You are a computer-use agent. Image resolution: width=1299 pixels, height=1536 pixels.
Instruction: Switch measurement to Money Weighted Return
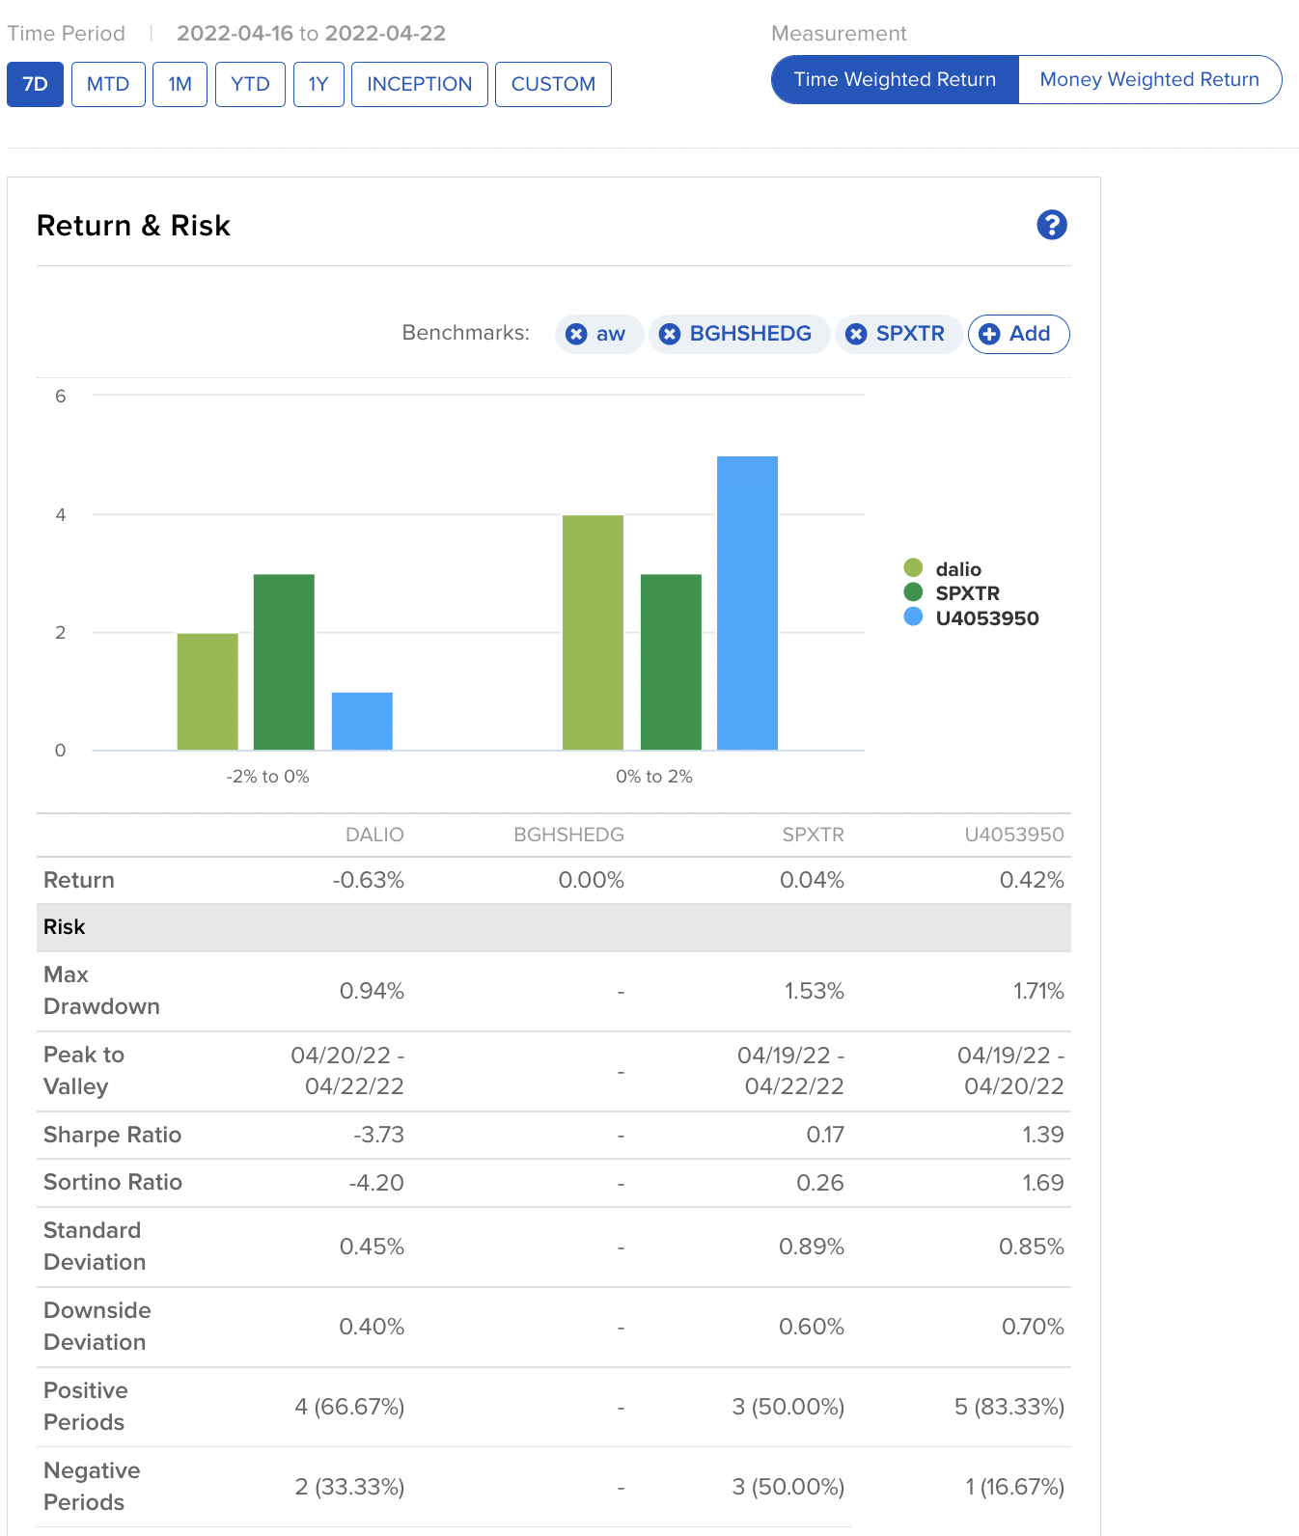(x=1148, y=79)
